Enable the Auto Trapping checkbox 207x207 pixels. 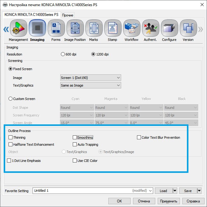point(75,144)
